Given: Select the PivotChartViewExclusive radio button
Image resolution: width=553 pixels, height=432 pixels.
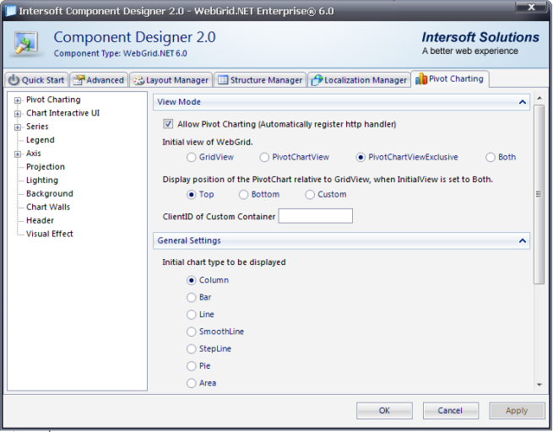Looking at the screenshot, I should (361, 157).
